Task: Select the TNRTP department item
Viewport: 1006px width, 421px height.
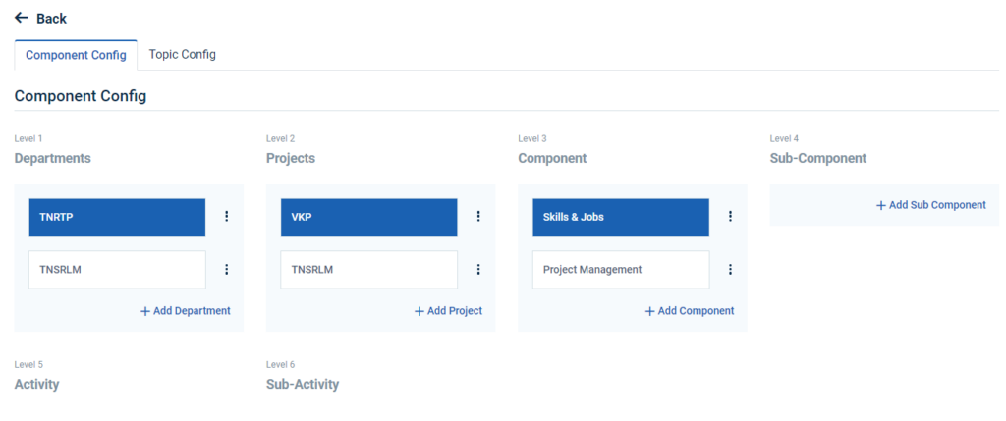Action: (117, 217)
